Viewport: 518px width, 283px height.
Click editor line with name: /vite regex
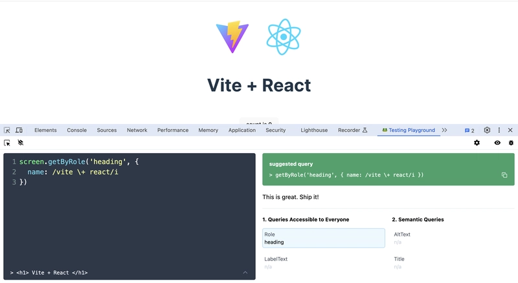click(x=73, y=172)
